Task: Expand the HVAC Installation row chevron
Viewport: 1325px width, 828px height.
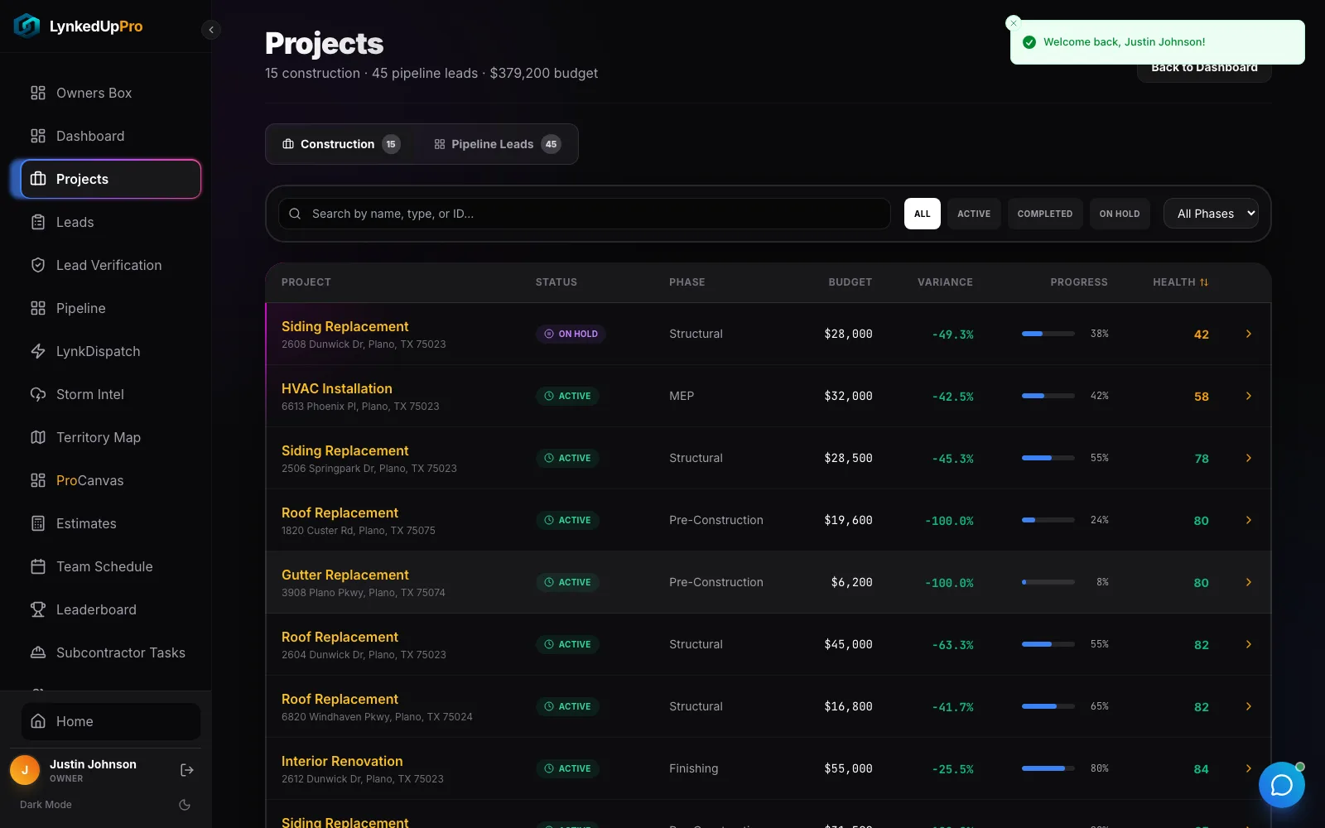Action: [1249, 396]
